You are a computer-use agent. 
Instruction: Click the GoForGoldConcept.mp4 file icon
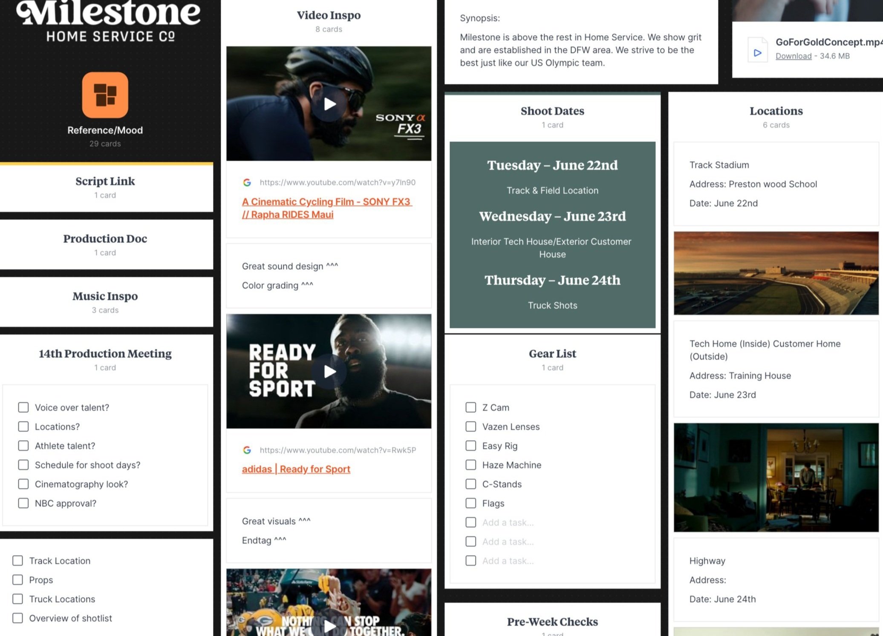tap(757, 49)
